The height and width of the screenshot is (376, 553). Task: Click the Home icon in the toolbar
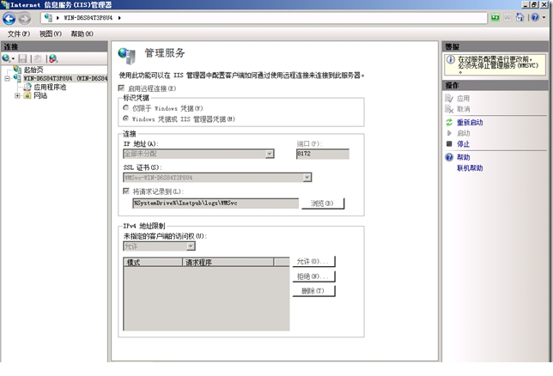coord(520,17)
